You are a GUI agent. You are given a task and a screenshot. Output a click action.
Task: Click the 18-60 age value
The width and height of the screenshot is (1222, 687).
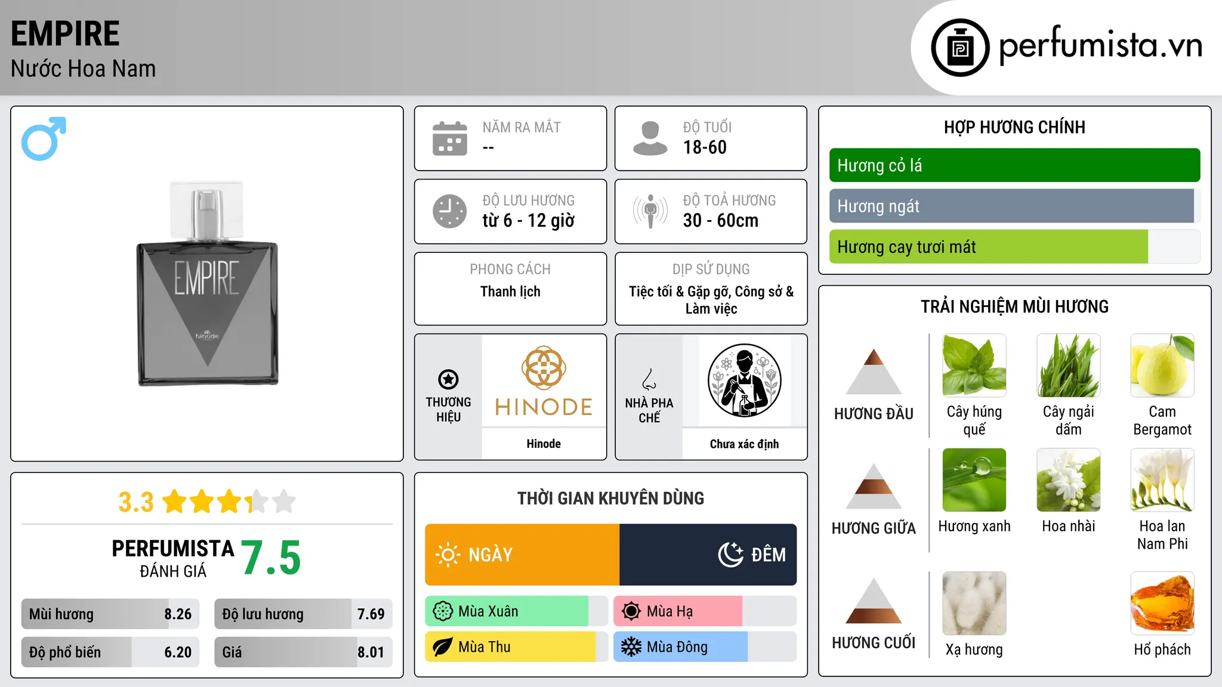click(x=705, y=147)
